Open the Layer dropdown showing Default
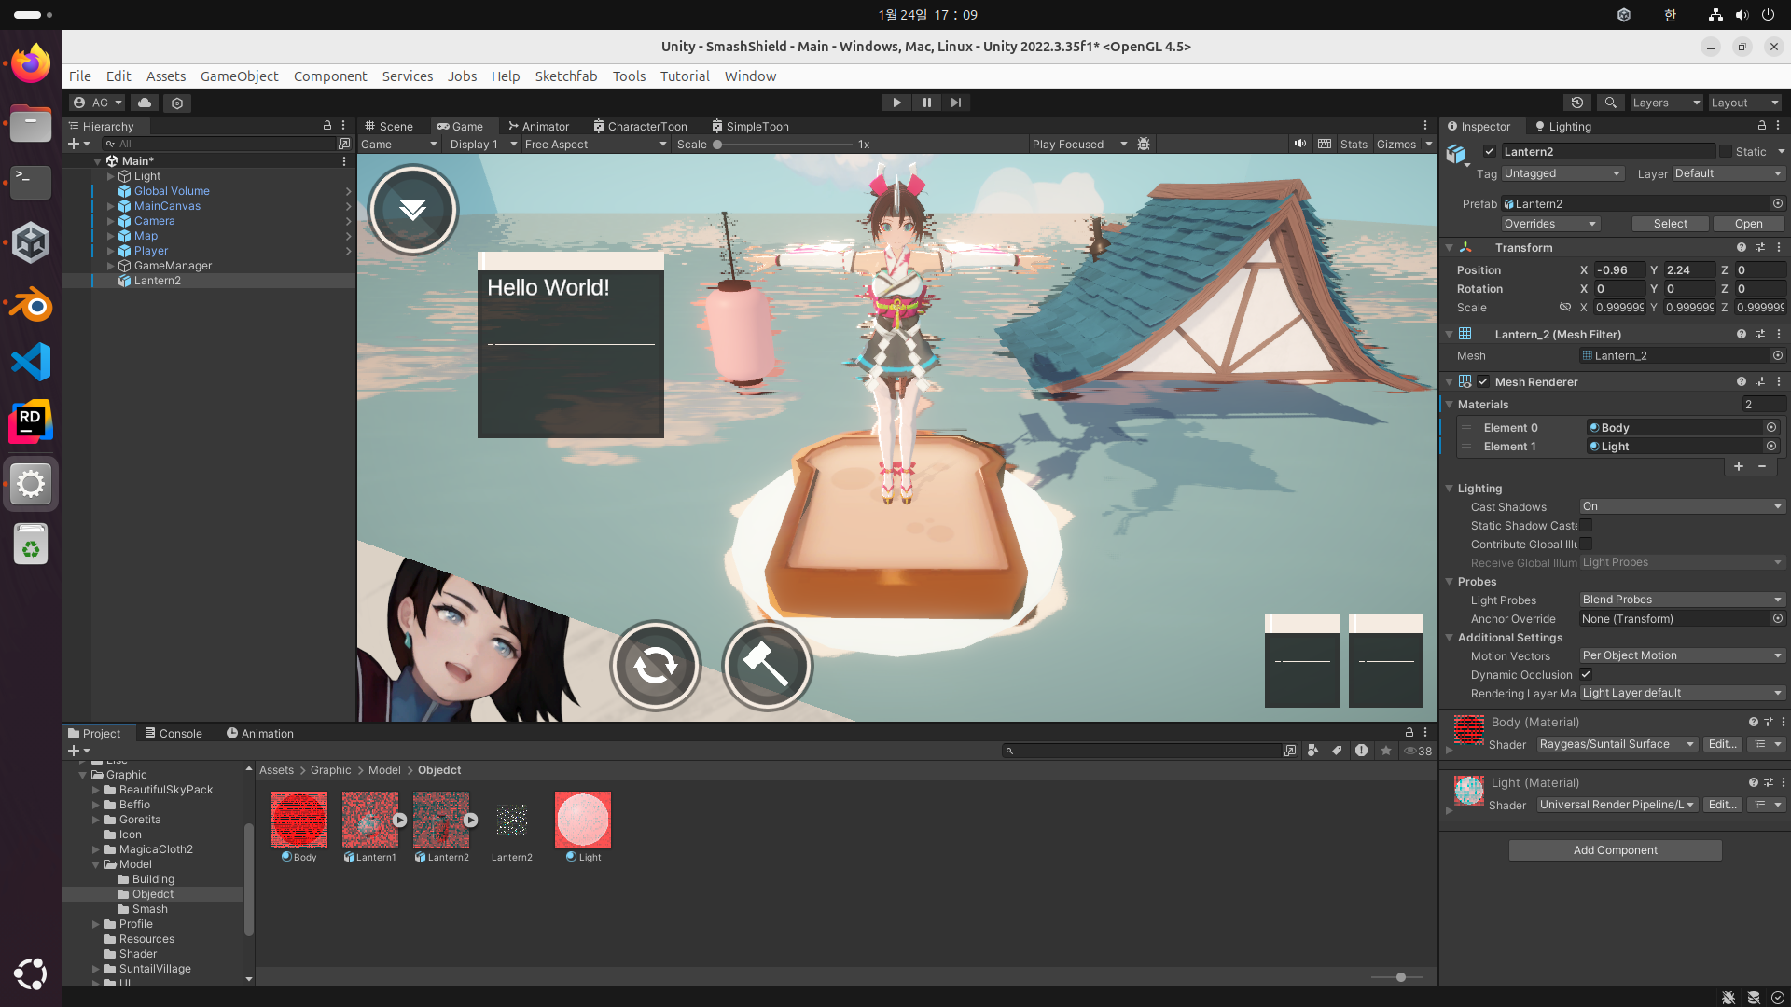 pos(1729,173)
